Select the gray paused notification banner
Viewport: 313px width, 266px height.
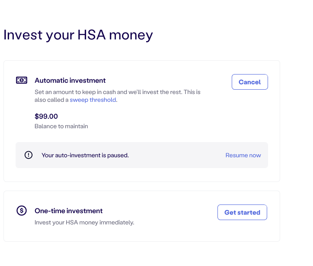coord(142,155)
